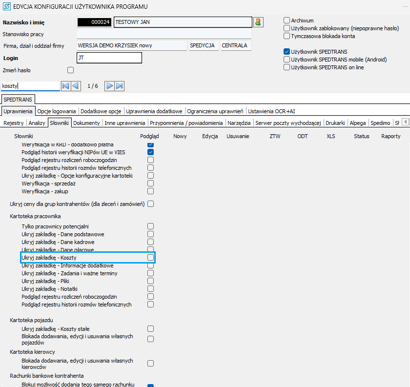This screenshot has width=410, height=387.
Task: Open the Narzędzia tab
Action: click(x=239, y=123)
